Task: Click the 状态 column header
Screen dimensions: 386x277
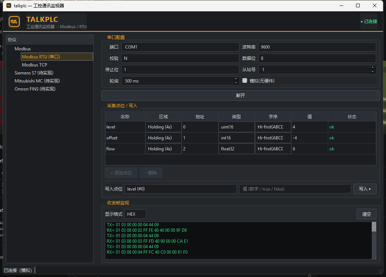Action: (352, 116)
